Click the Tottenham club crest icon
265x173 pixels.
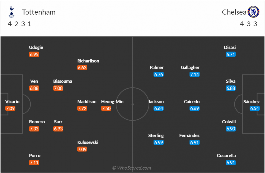point(12,12)
